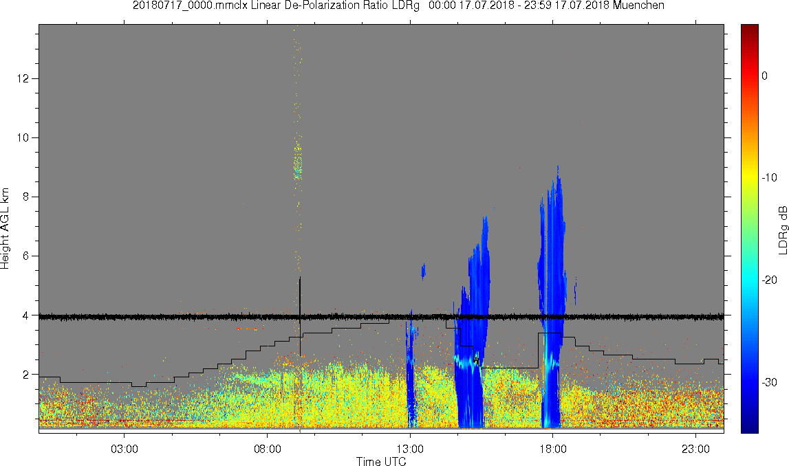Image resolution: width=789 pixels, height=466 pixels.
Task: Click the 'Height AGL km' y-axis label
Action: tap(5, 228)
